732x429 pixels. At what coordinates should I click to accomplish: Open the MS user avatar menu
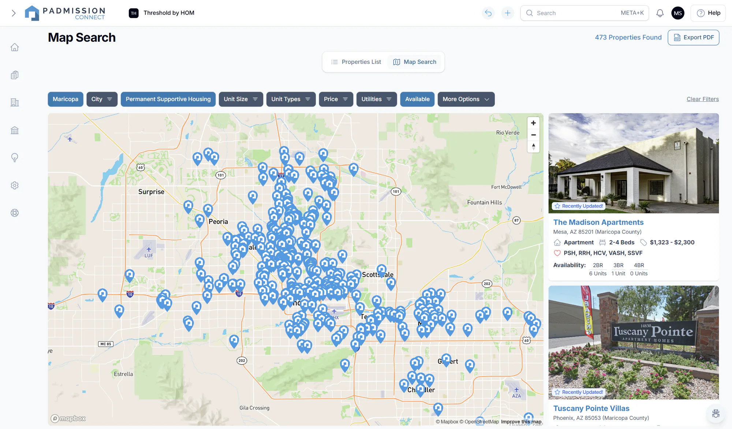pyautogui.click(x=678, y=13)
